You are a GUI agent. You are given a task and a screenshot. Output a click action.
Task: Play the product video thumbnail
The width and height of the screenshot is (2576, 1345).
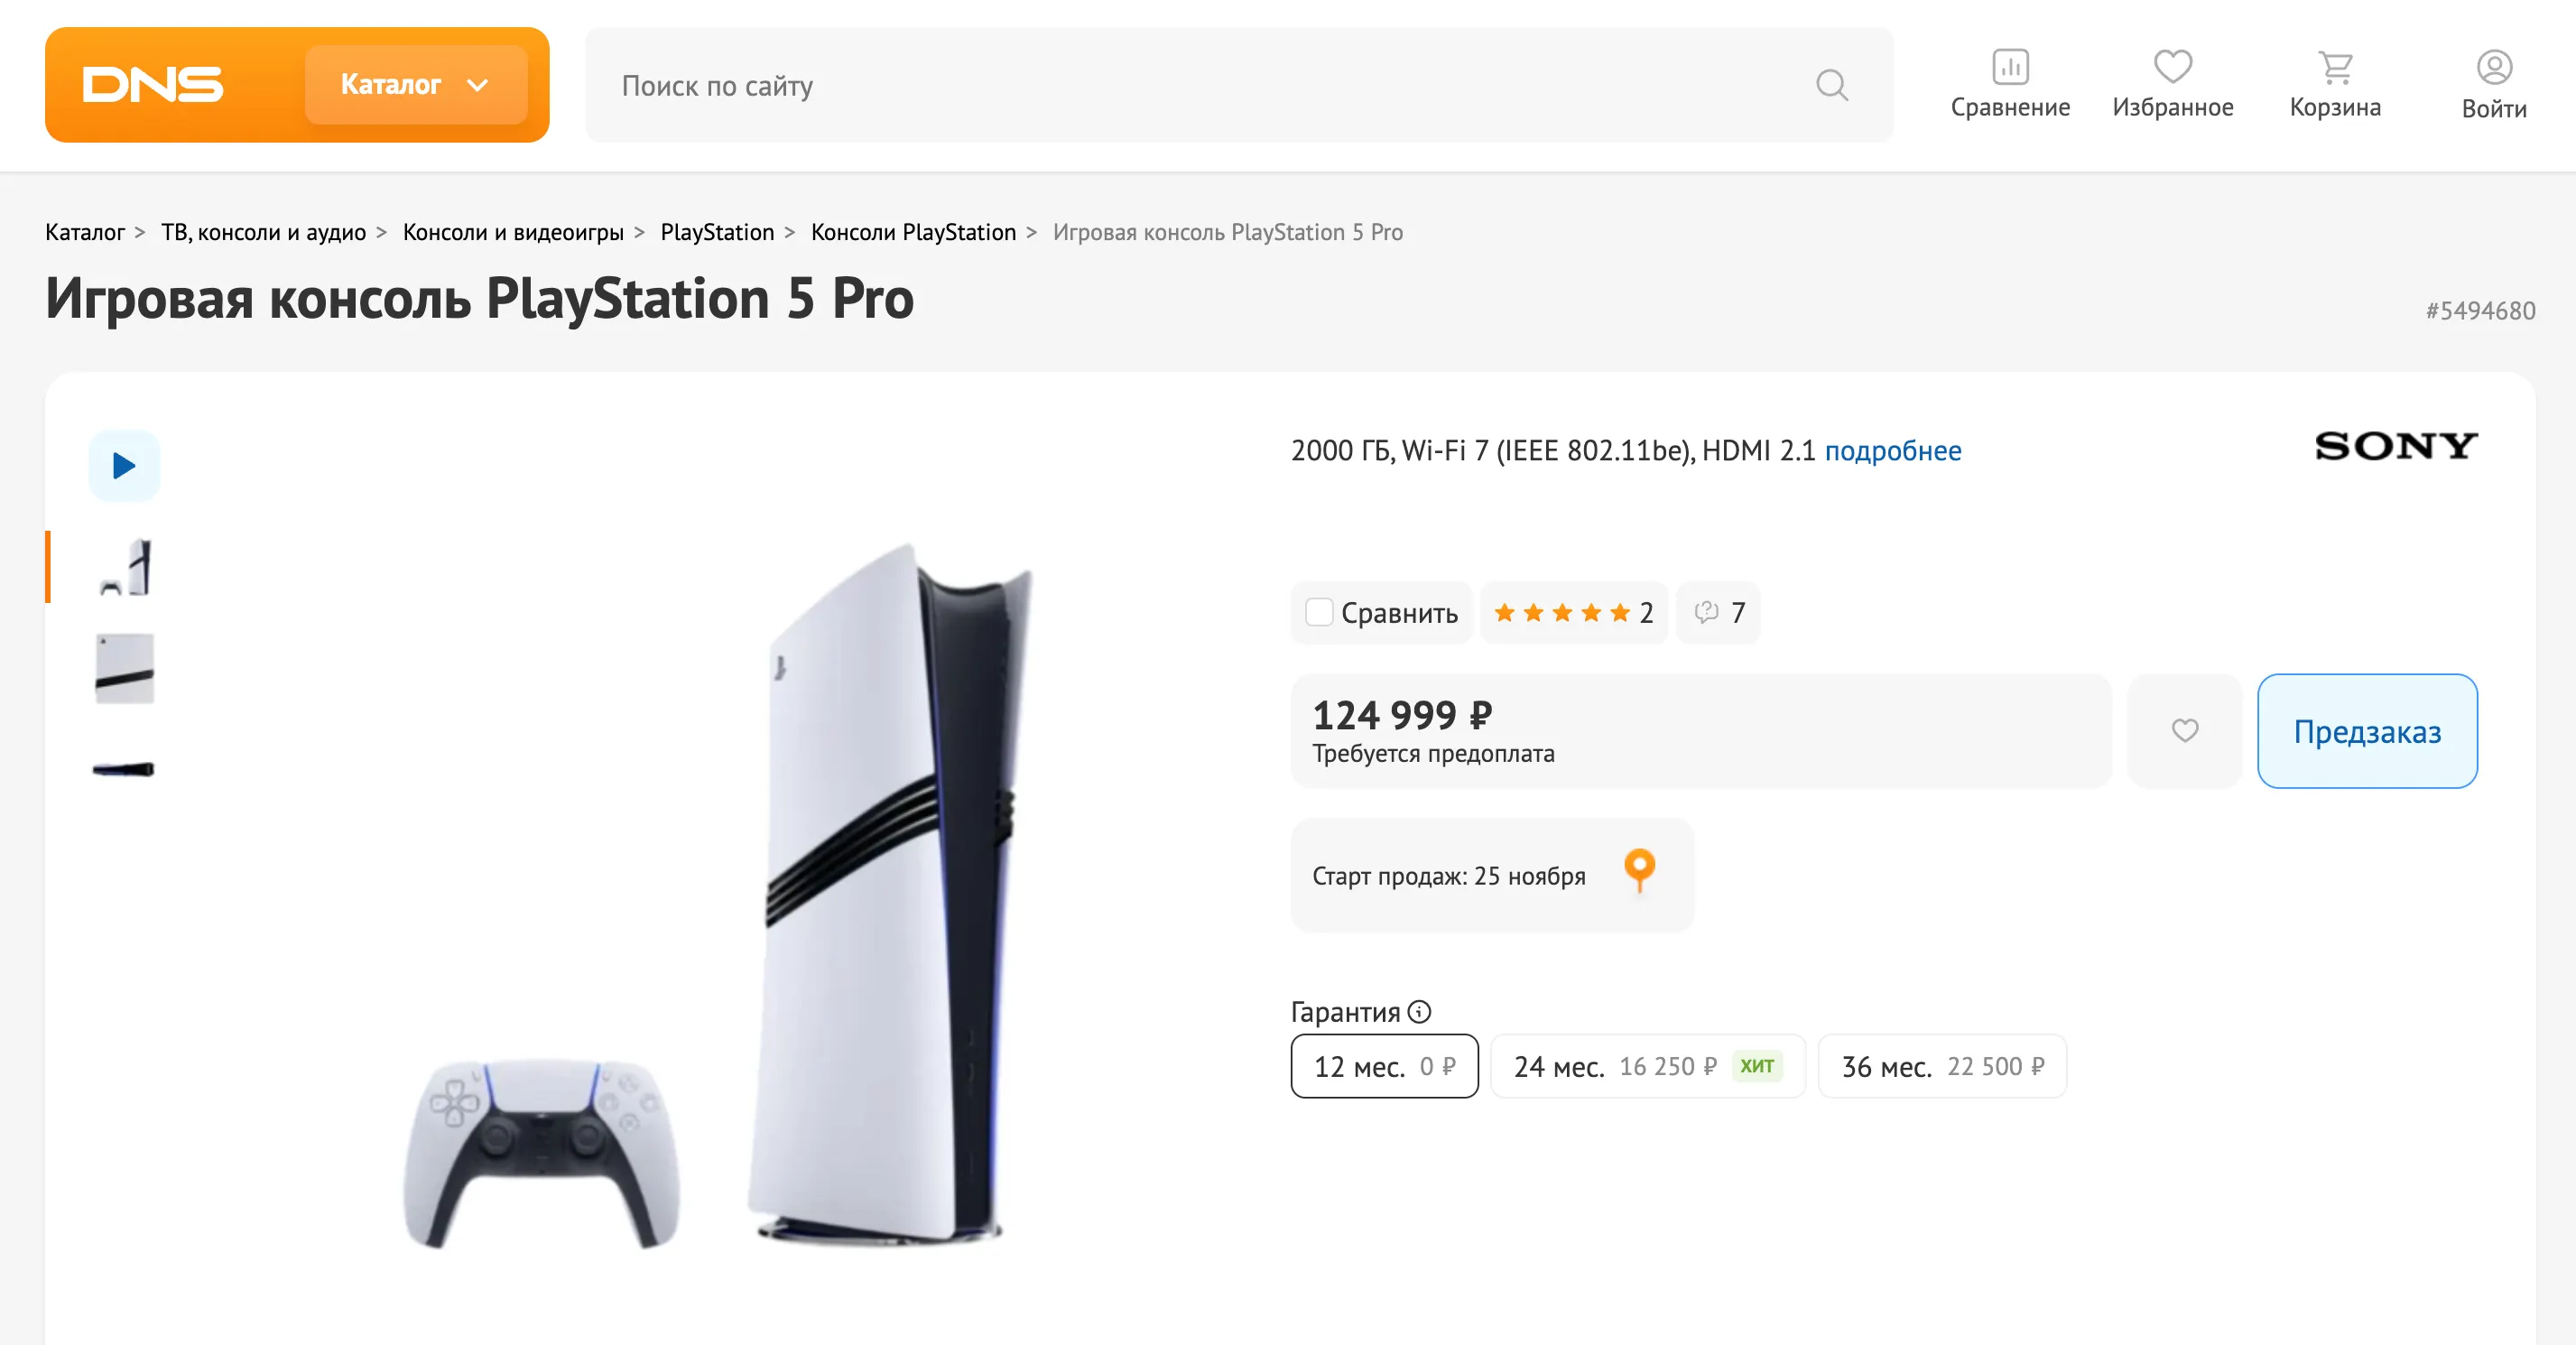(124, 466)
